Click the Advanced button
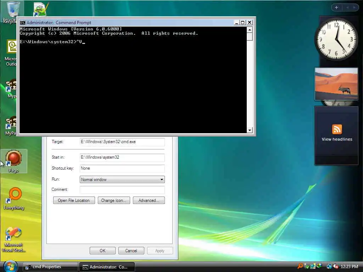This screenshot has height=272, width=363. click(149, 200)
